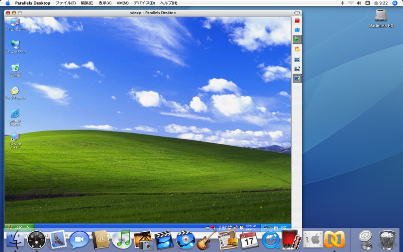The height and width of the screenshot is (252, 403).
Task: Launch GarageBand guitar icon in the Dock
Action: click(x=207, y=240)
